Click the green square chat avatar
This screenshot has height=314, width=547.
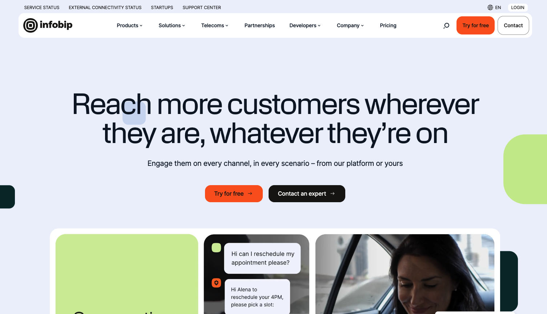[216, 248]
